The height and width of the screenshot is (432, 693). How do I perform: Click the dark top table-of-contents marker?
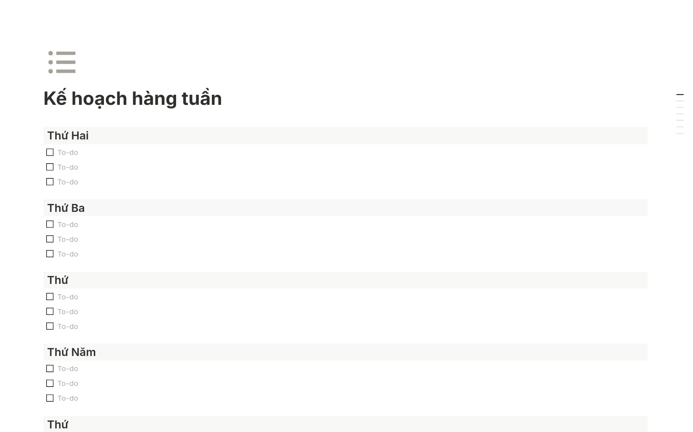pos(680,94)
